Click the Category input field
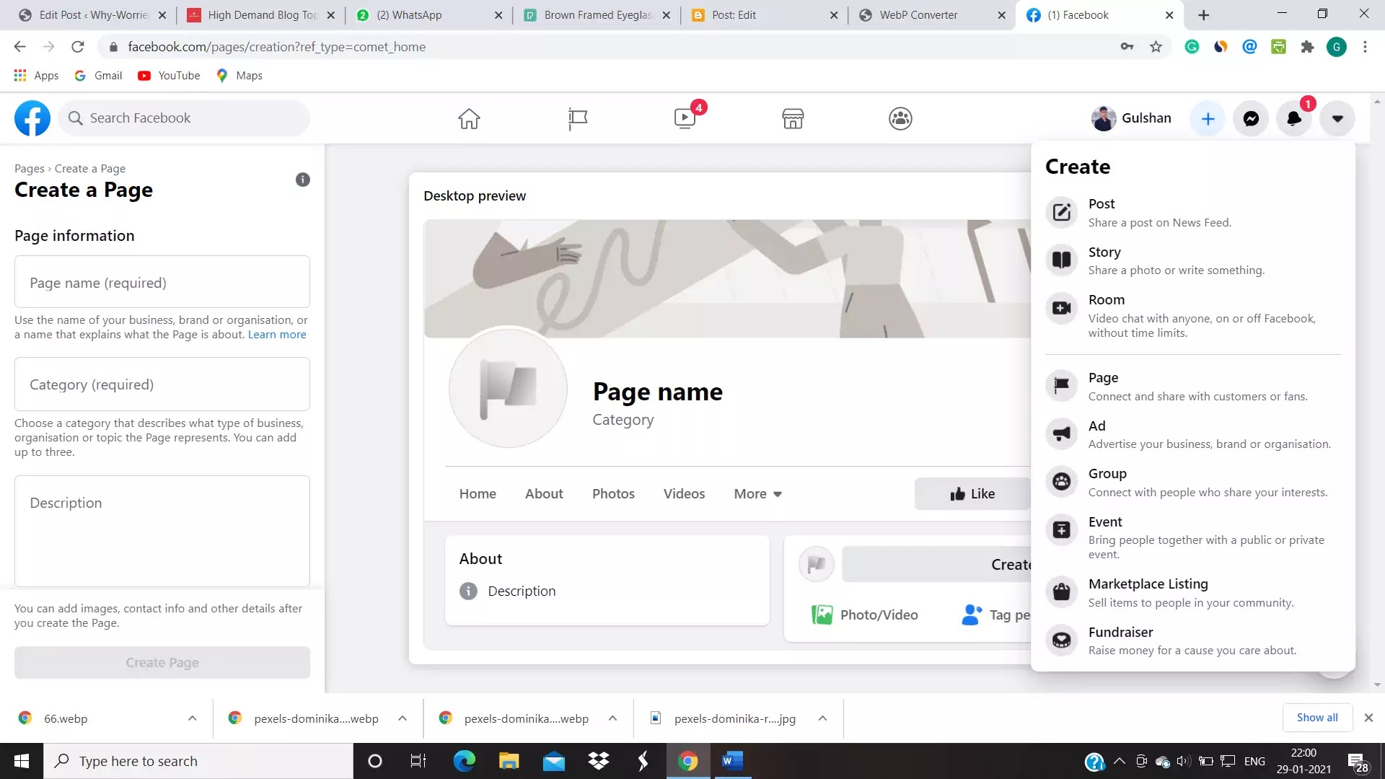Viewport: 1385px width, 779px height. click(x=162, y=384)
